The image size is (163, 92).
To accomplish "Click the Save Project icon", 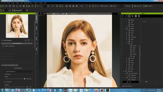I will [10, 6].
